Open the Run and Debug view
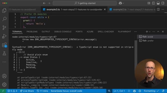The height and width of the screenshot is (93, 167). (x=4, y=36)
